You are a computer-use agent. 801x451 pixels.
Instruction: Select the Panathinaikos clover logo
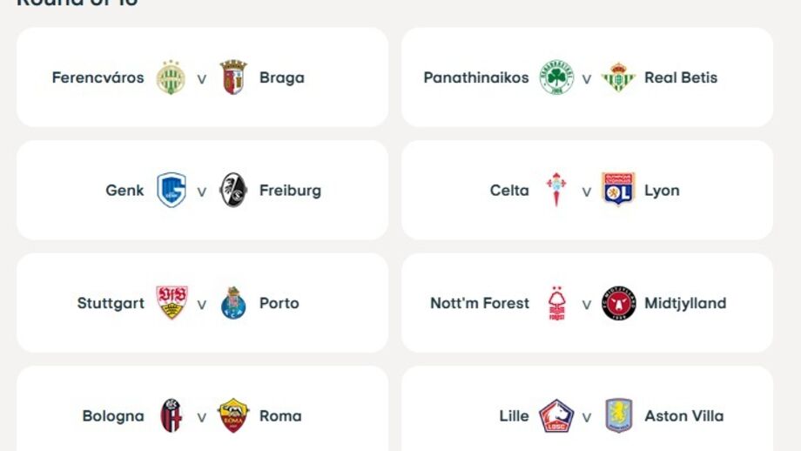click(x=556, y=77)
